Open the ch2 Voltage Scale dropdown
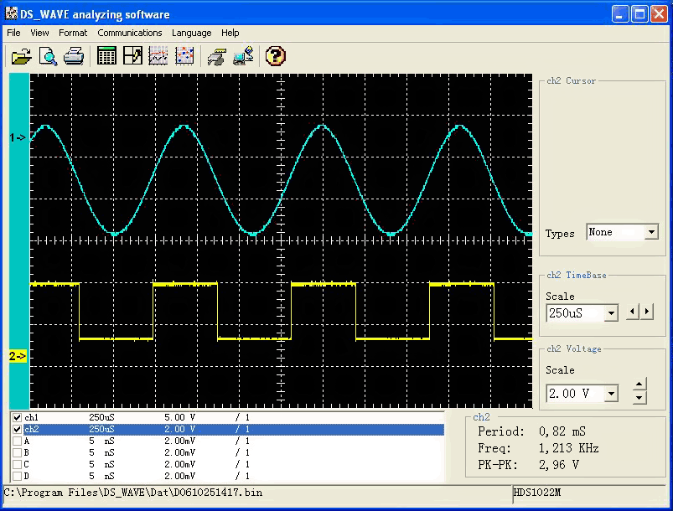The width and height of the screenshot is (673, 511). coord(610,394)
